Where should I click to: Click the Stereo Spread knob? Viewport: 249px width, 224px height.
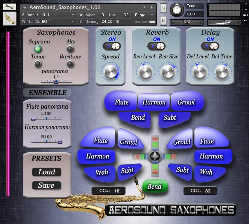(x=110, y=72)
